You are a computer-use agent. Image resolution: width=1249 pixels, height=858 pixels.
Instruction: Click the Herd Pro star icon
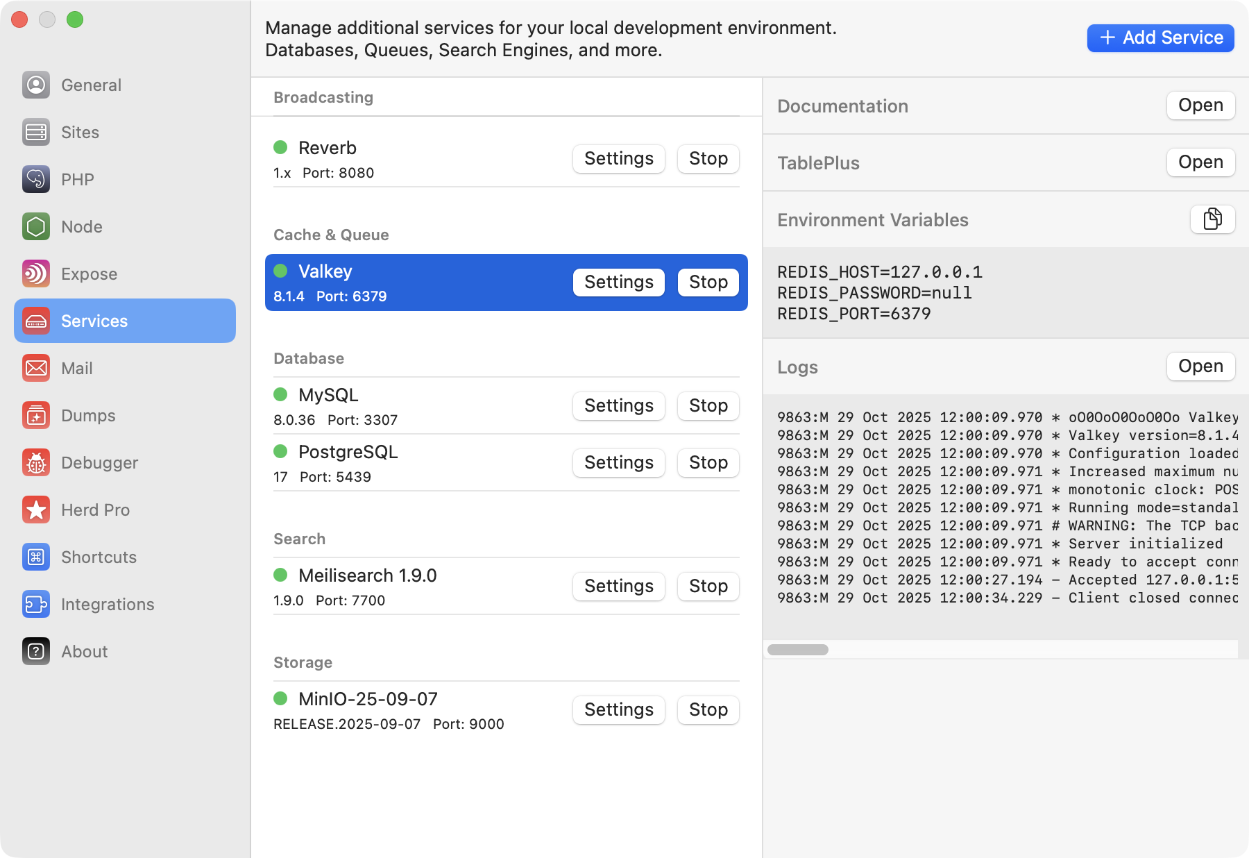pyautogui.click(x=36, y=510)
